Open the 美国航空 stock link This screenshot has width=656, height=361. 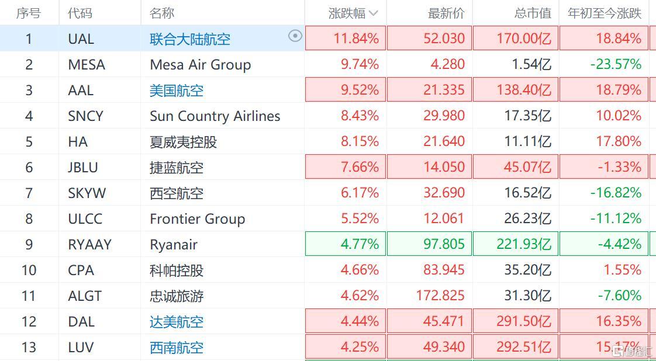177,91
